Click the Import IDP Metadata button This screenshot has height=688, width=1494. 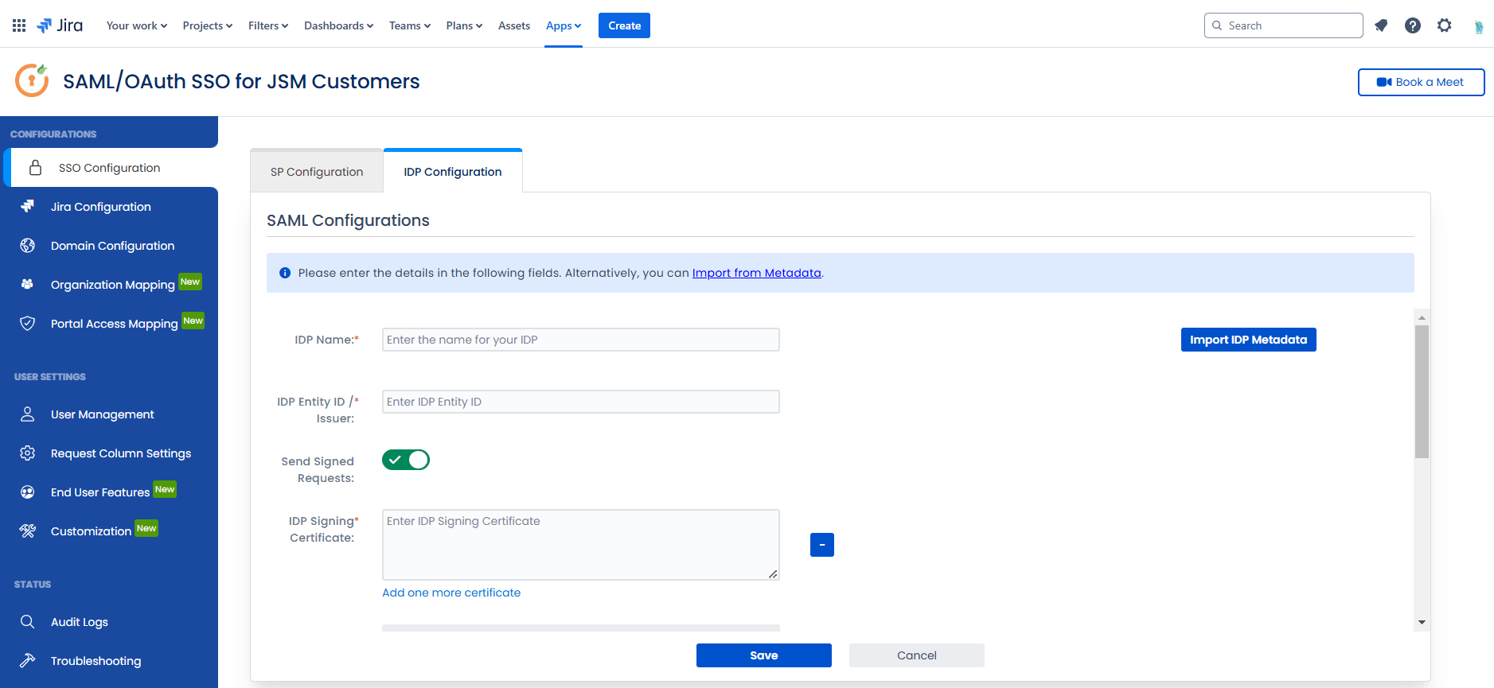coord(1248,340)
